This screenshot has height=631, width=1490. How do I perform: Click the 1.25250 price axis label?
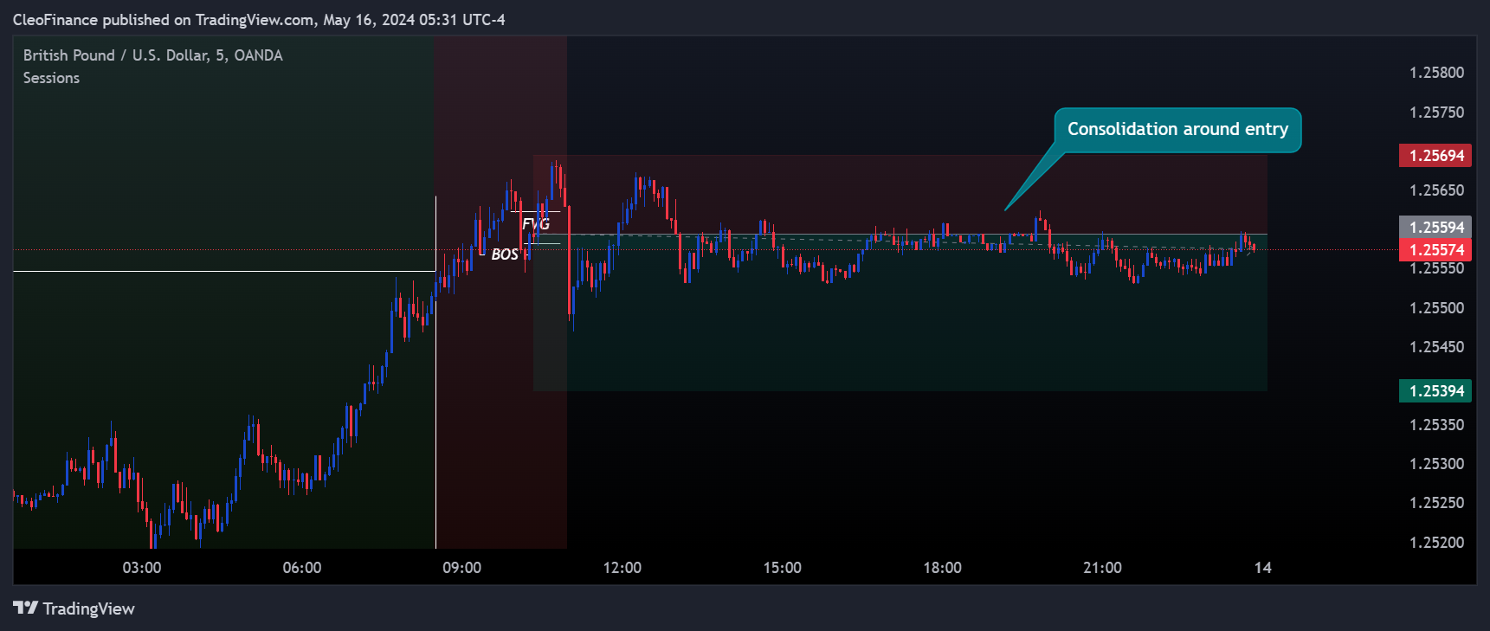(x=1437, y=503)
